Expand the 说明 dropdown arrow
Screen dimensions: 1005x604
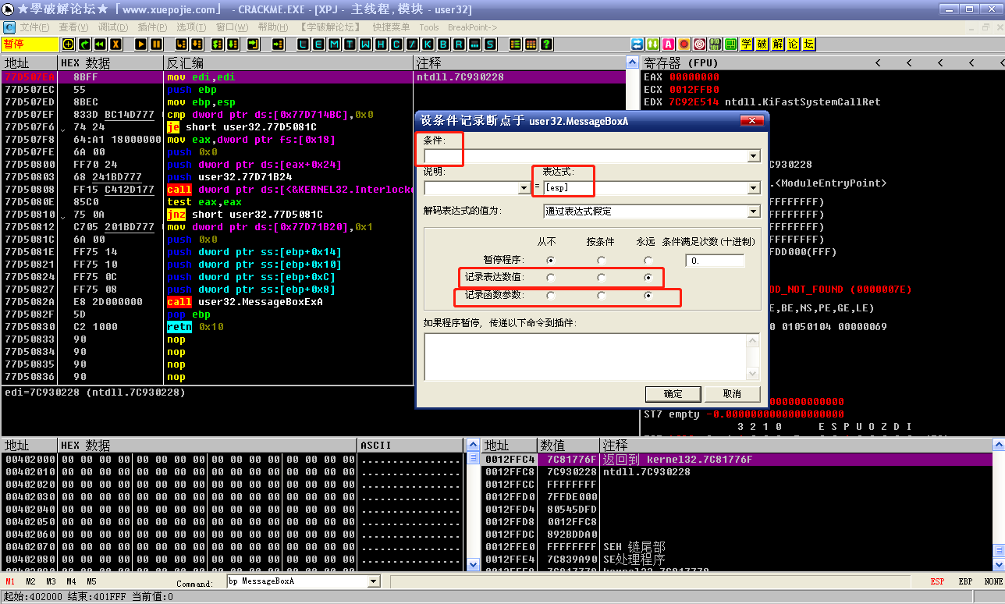(x=524, y=188)
